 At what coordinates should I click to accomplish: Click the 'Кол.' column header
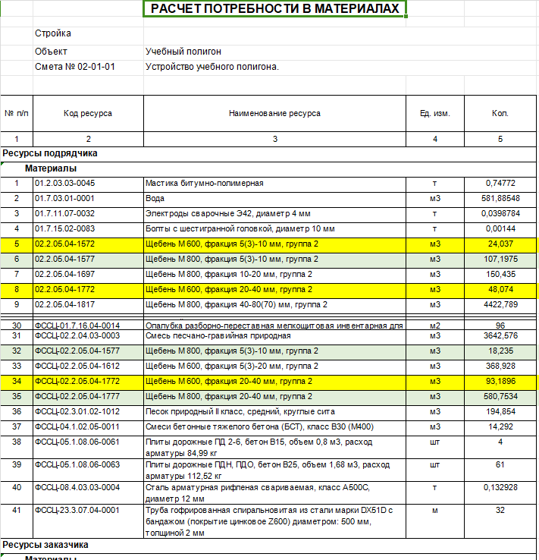500,114
